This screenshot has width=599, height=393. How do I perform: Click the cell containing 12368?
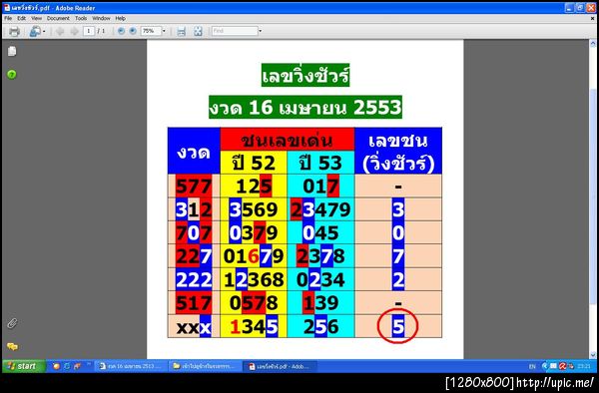pyautogui.click(x=254, y=279)
